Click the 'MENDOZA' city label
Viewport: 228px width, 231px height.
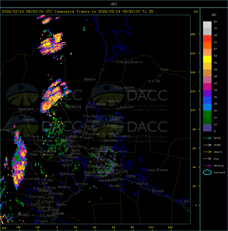tap(67, 140)
